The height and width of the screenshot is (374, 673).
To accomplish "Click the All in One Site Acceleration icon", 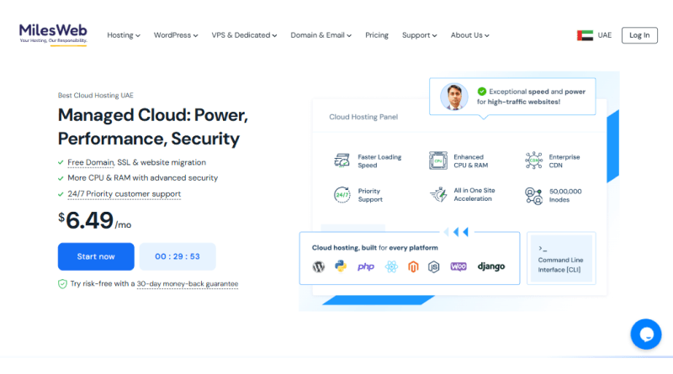I will coord(438,194).
